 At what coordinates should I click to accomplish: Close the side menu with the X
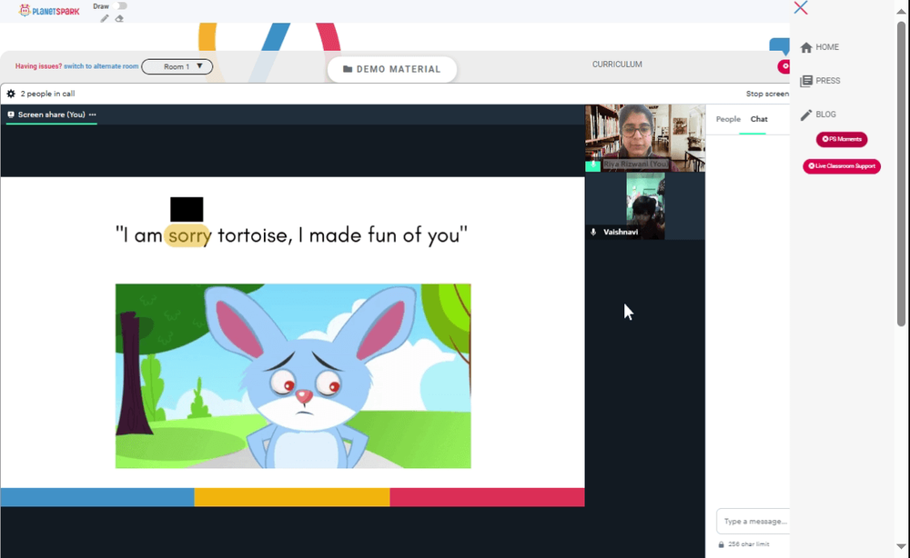[801, 7]
